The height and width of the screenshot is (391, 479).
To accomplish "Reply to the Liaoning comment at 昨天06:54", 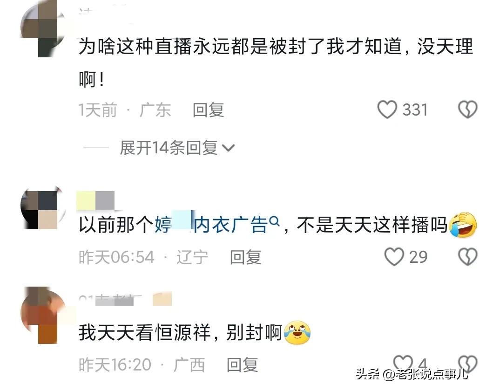I will [246, 257].
